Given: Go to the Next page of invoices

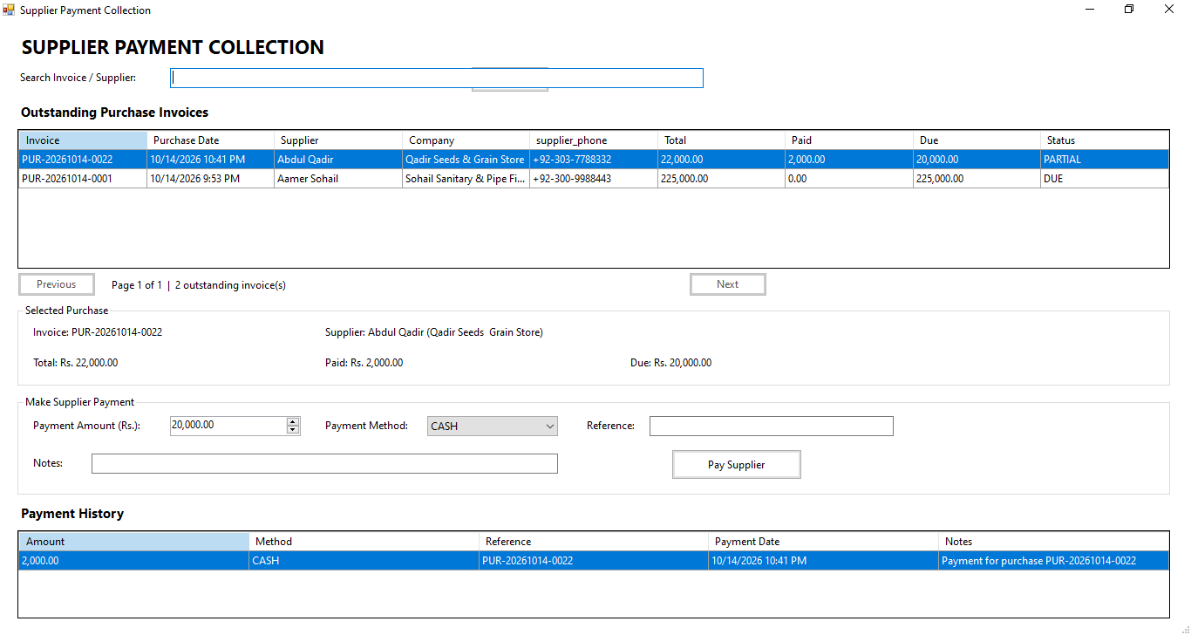Looking at the screenshot, I should coord(728,284).
